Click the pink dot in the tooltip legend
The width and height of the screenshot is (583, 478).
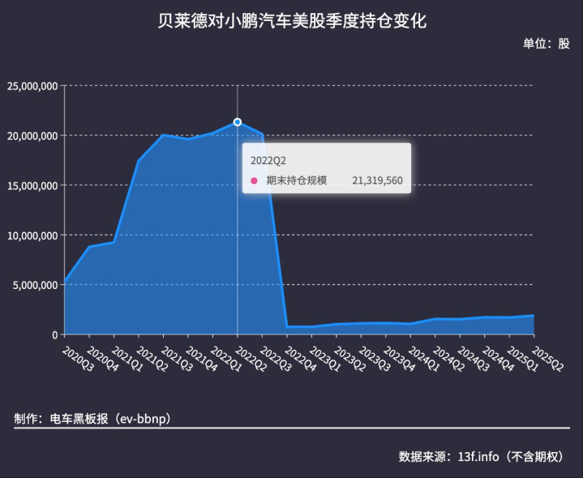tap(254, 181)
